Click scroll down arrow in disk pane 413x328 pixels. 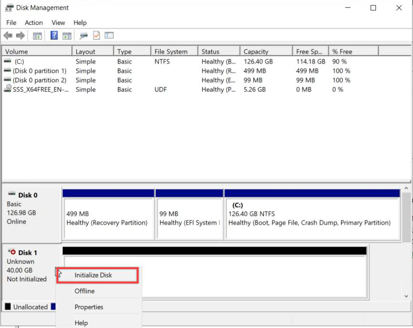(406, 296)
